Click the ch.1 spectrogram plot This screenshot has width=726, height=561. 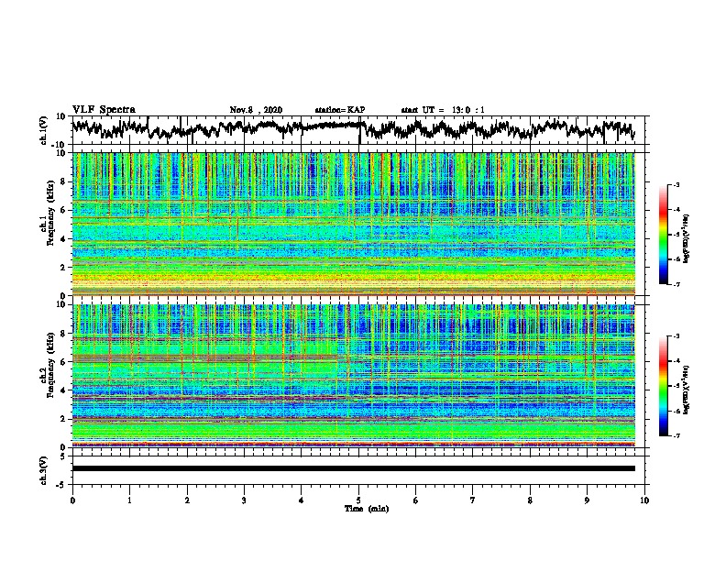tap(354, 224)
